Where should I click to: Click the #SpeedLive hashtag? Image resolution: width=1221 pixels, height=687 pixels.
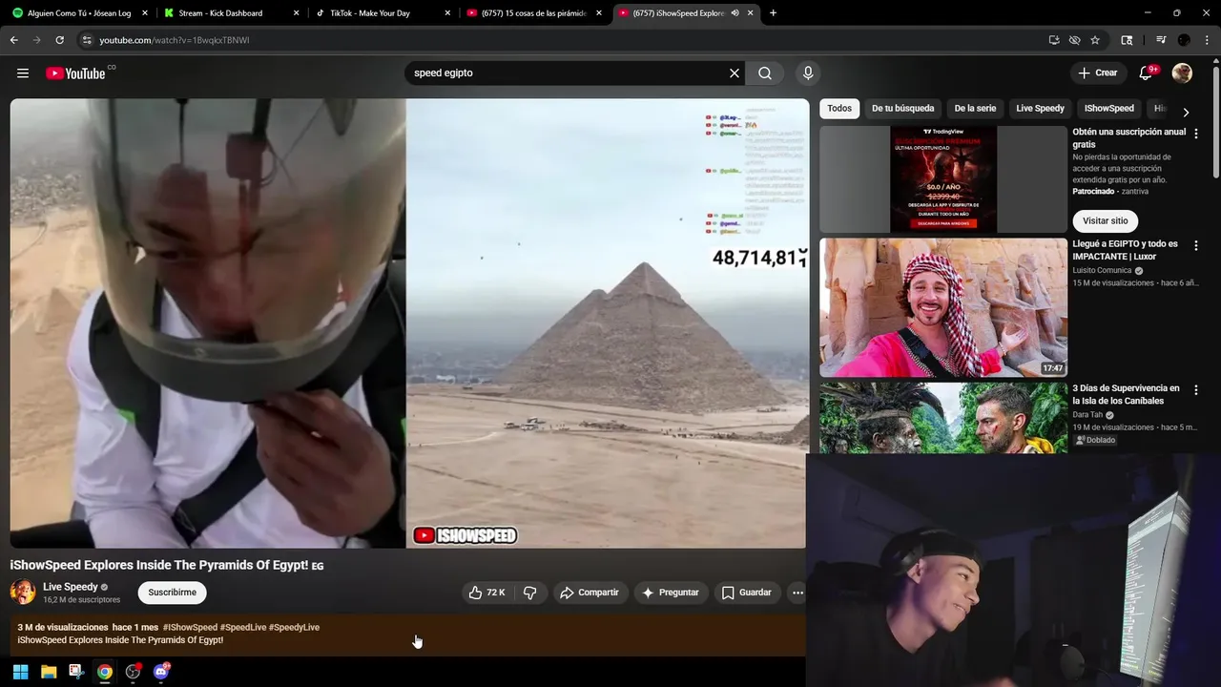point(243,627)
